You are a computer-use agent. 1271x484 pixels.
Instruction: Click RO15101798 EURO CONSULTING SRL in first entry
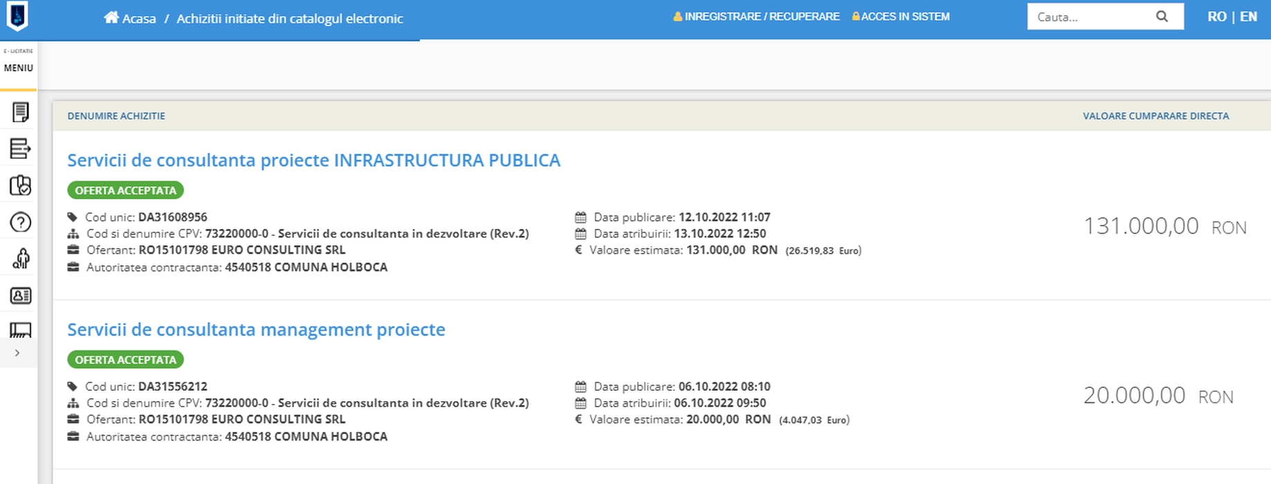pyautogui.click(x=242, y=250)
